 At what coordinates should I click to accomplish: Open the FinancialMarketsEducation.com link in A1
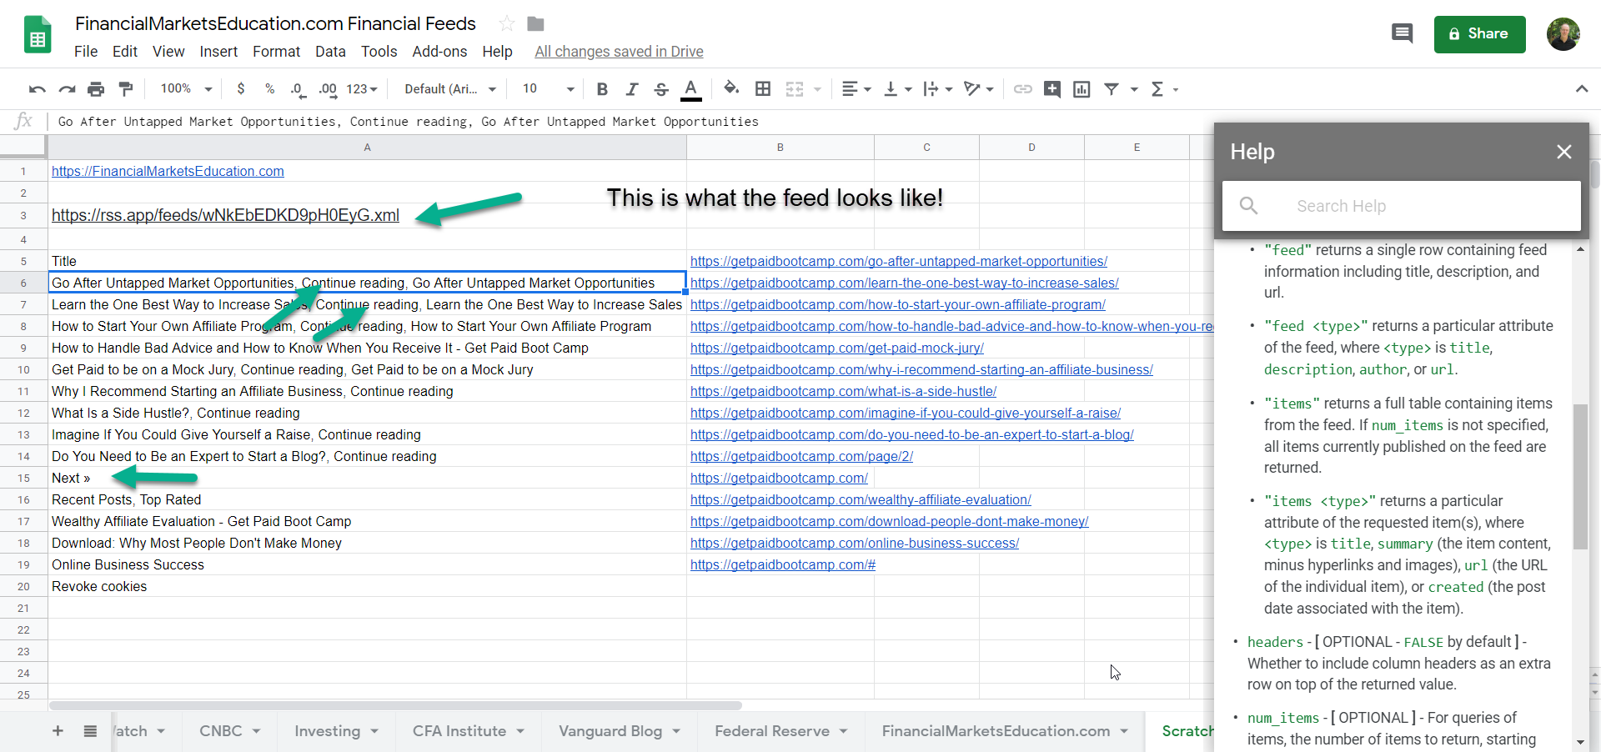pos(168,171)
